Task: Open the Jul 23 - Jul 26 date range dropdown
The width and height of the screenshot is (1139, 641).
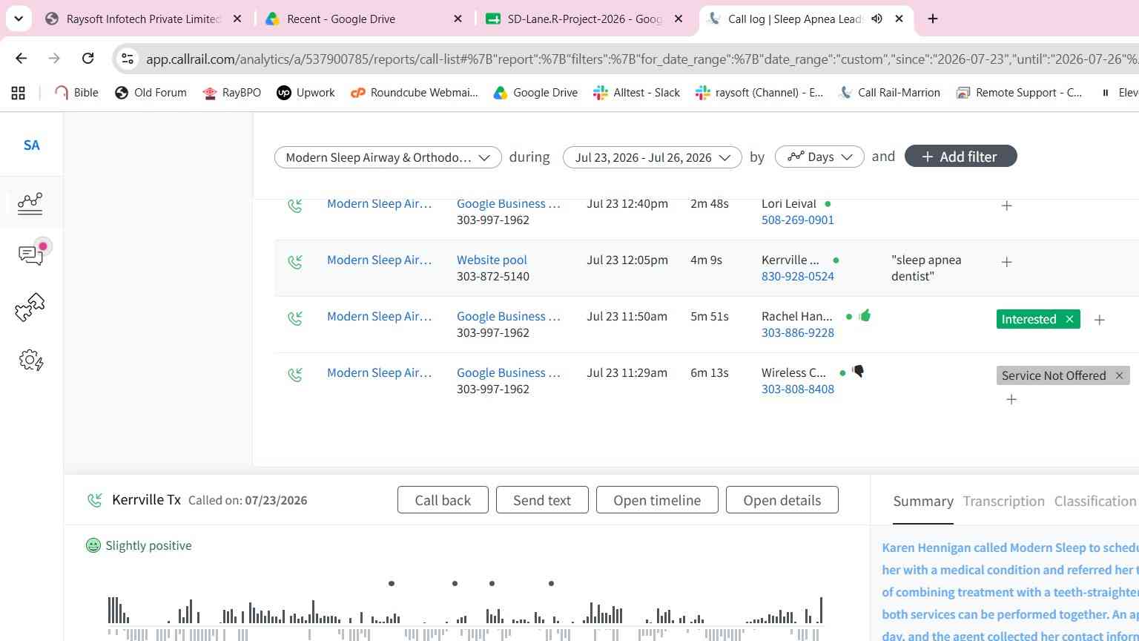Action: [653, 157]
